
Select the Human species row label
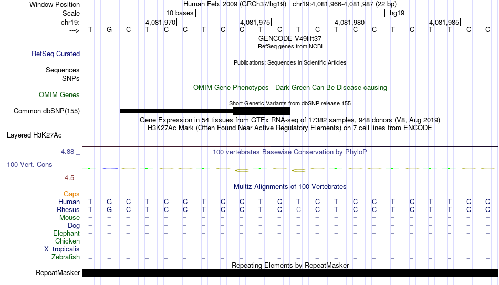pyautogui.click(x=69, y=202)
